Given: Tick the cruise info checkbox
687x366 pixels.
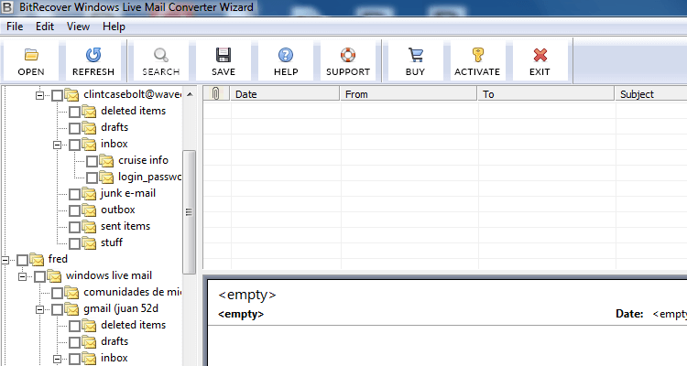Looking at the screenshot, I should (92, 161).
